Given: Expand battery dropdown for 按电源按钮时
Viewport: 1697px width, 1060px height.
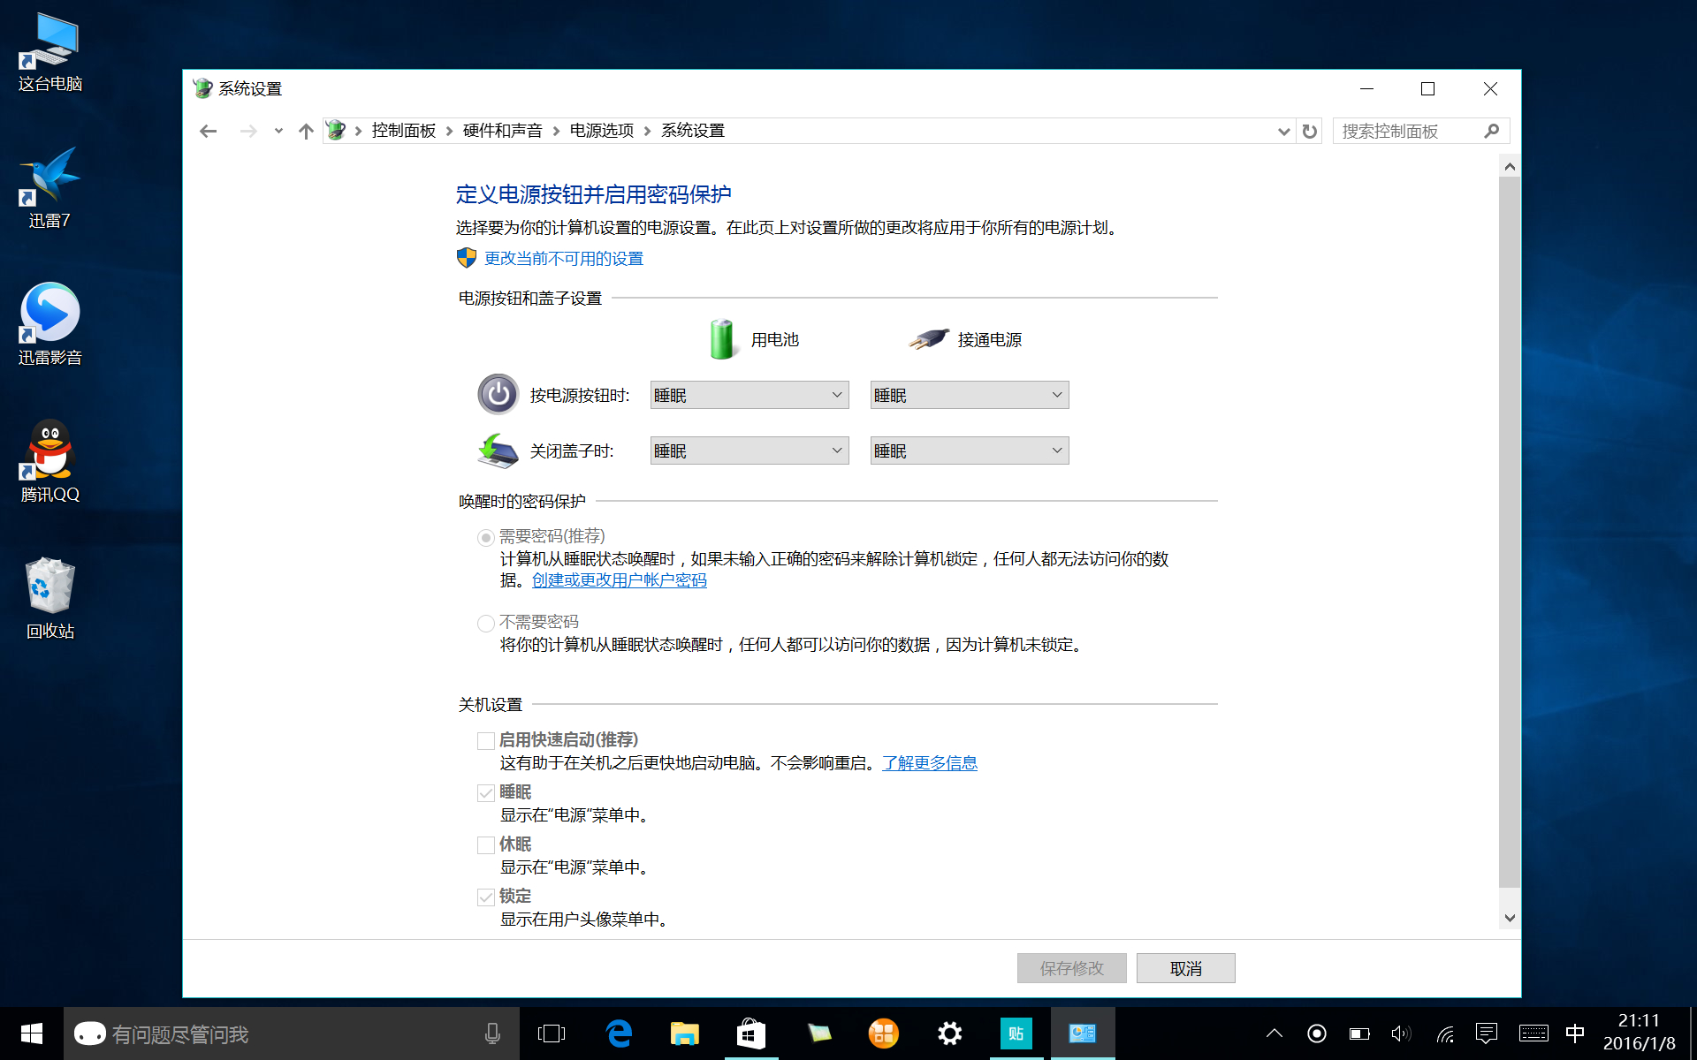Looking at the screenshot, I should [749, 395].
